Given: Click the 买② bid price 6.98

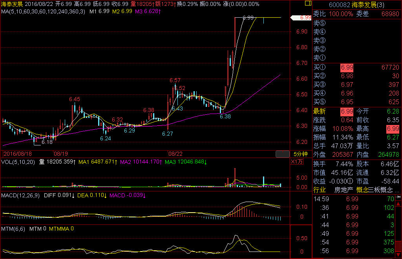Looking at the screenshot, I should 347,76.
